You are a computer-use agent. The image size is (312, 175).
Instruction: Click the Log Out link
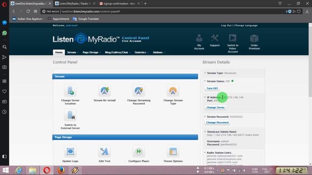(x=226, y=25)
